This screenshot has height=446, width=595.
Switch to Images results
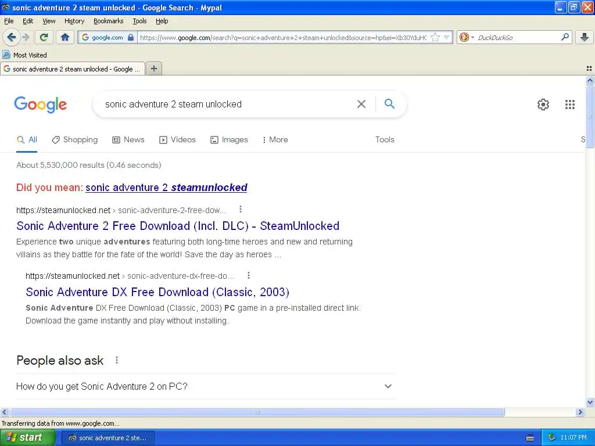229,139
